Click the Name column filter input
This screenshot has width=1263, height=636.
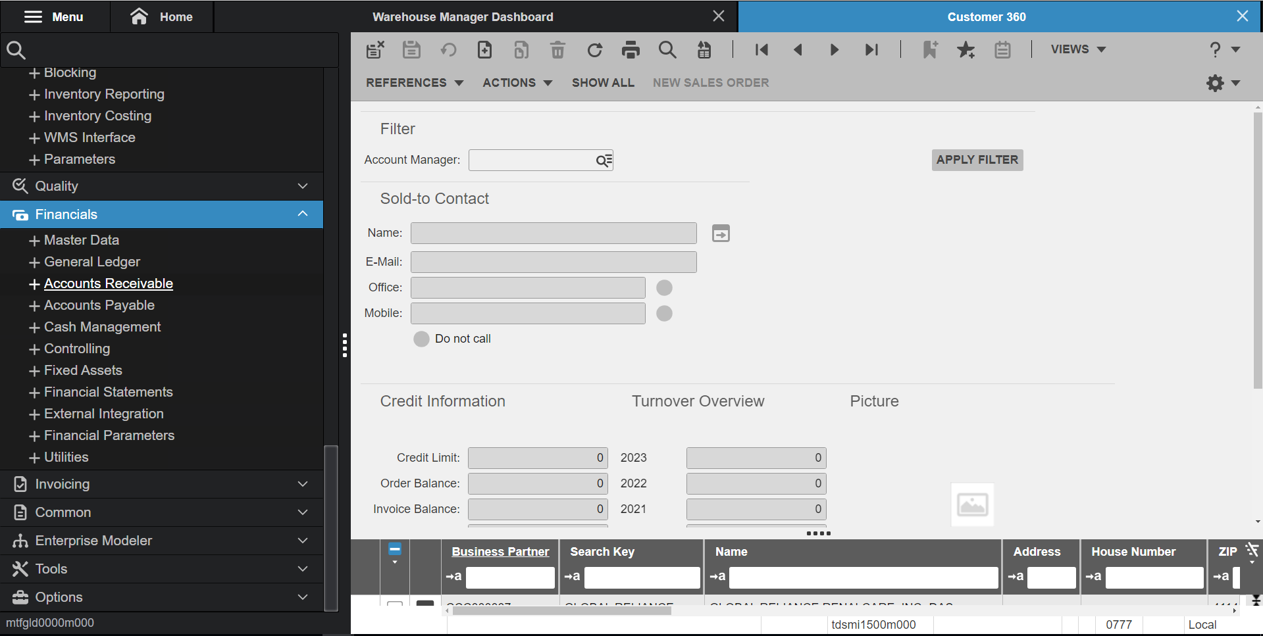[863, 577]
